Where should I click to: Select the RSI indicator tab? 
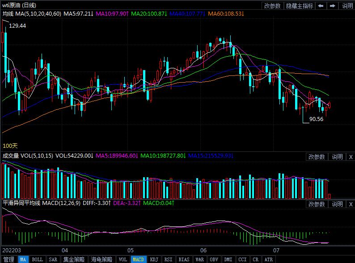coord(168,259)
